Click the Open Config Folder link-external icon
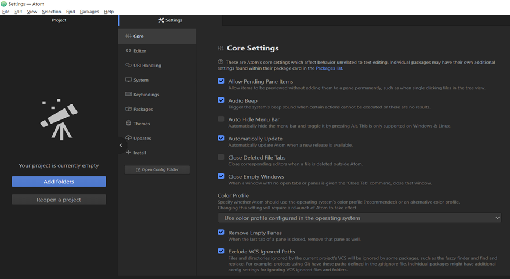Viewport: 510px width, 279px height. (x=138, y=170)
